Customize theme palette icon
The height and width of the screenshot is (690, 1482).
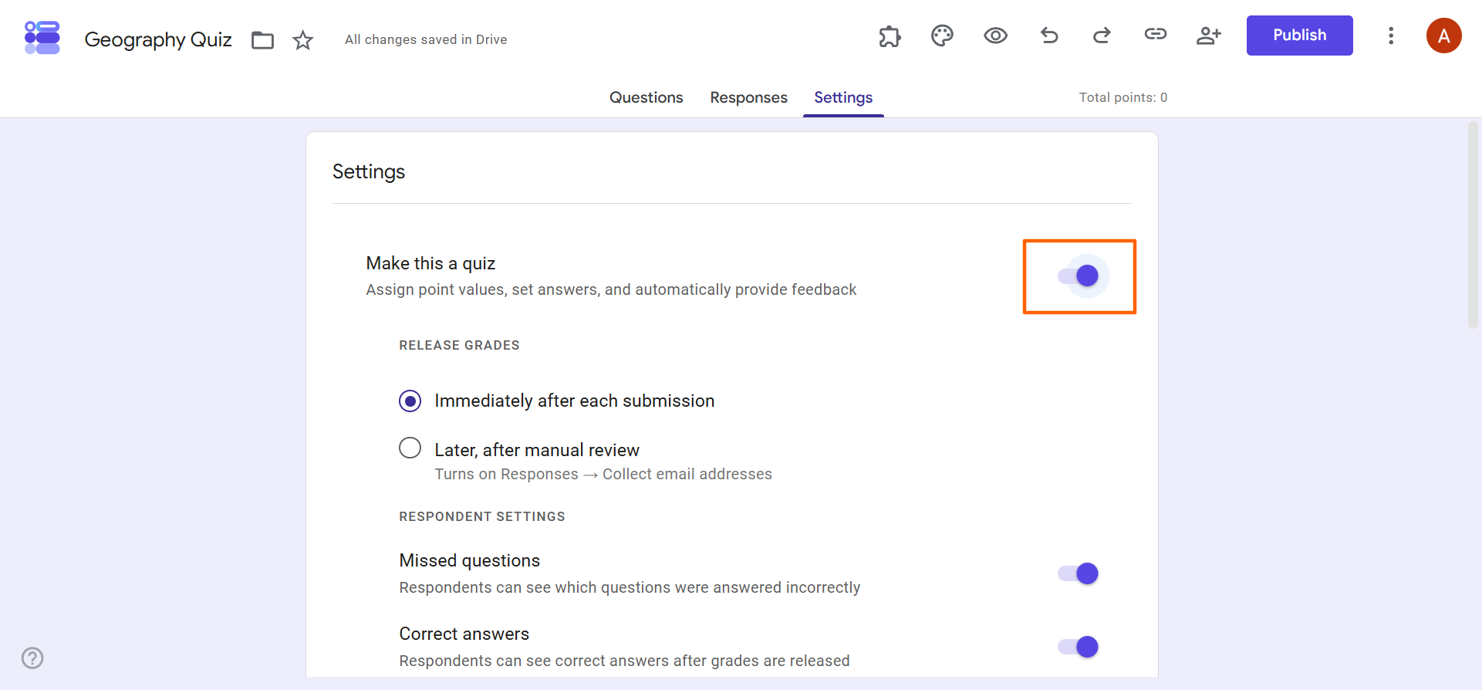942,36
